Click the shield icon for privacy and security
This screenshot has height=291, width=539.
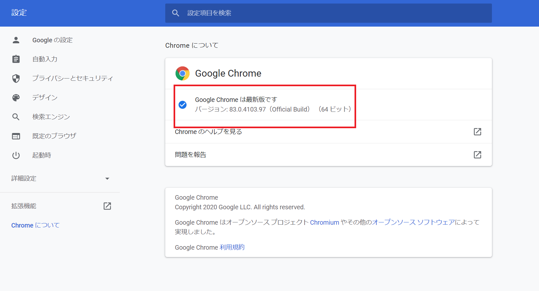coord(16,79)
